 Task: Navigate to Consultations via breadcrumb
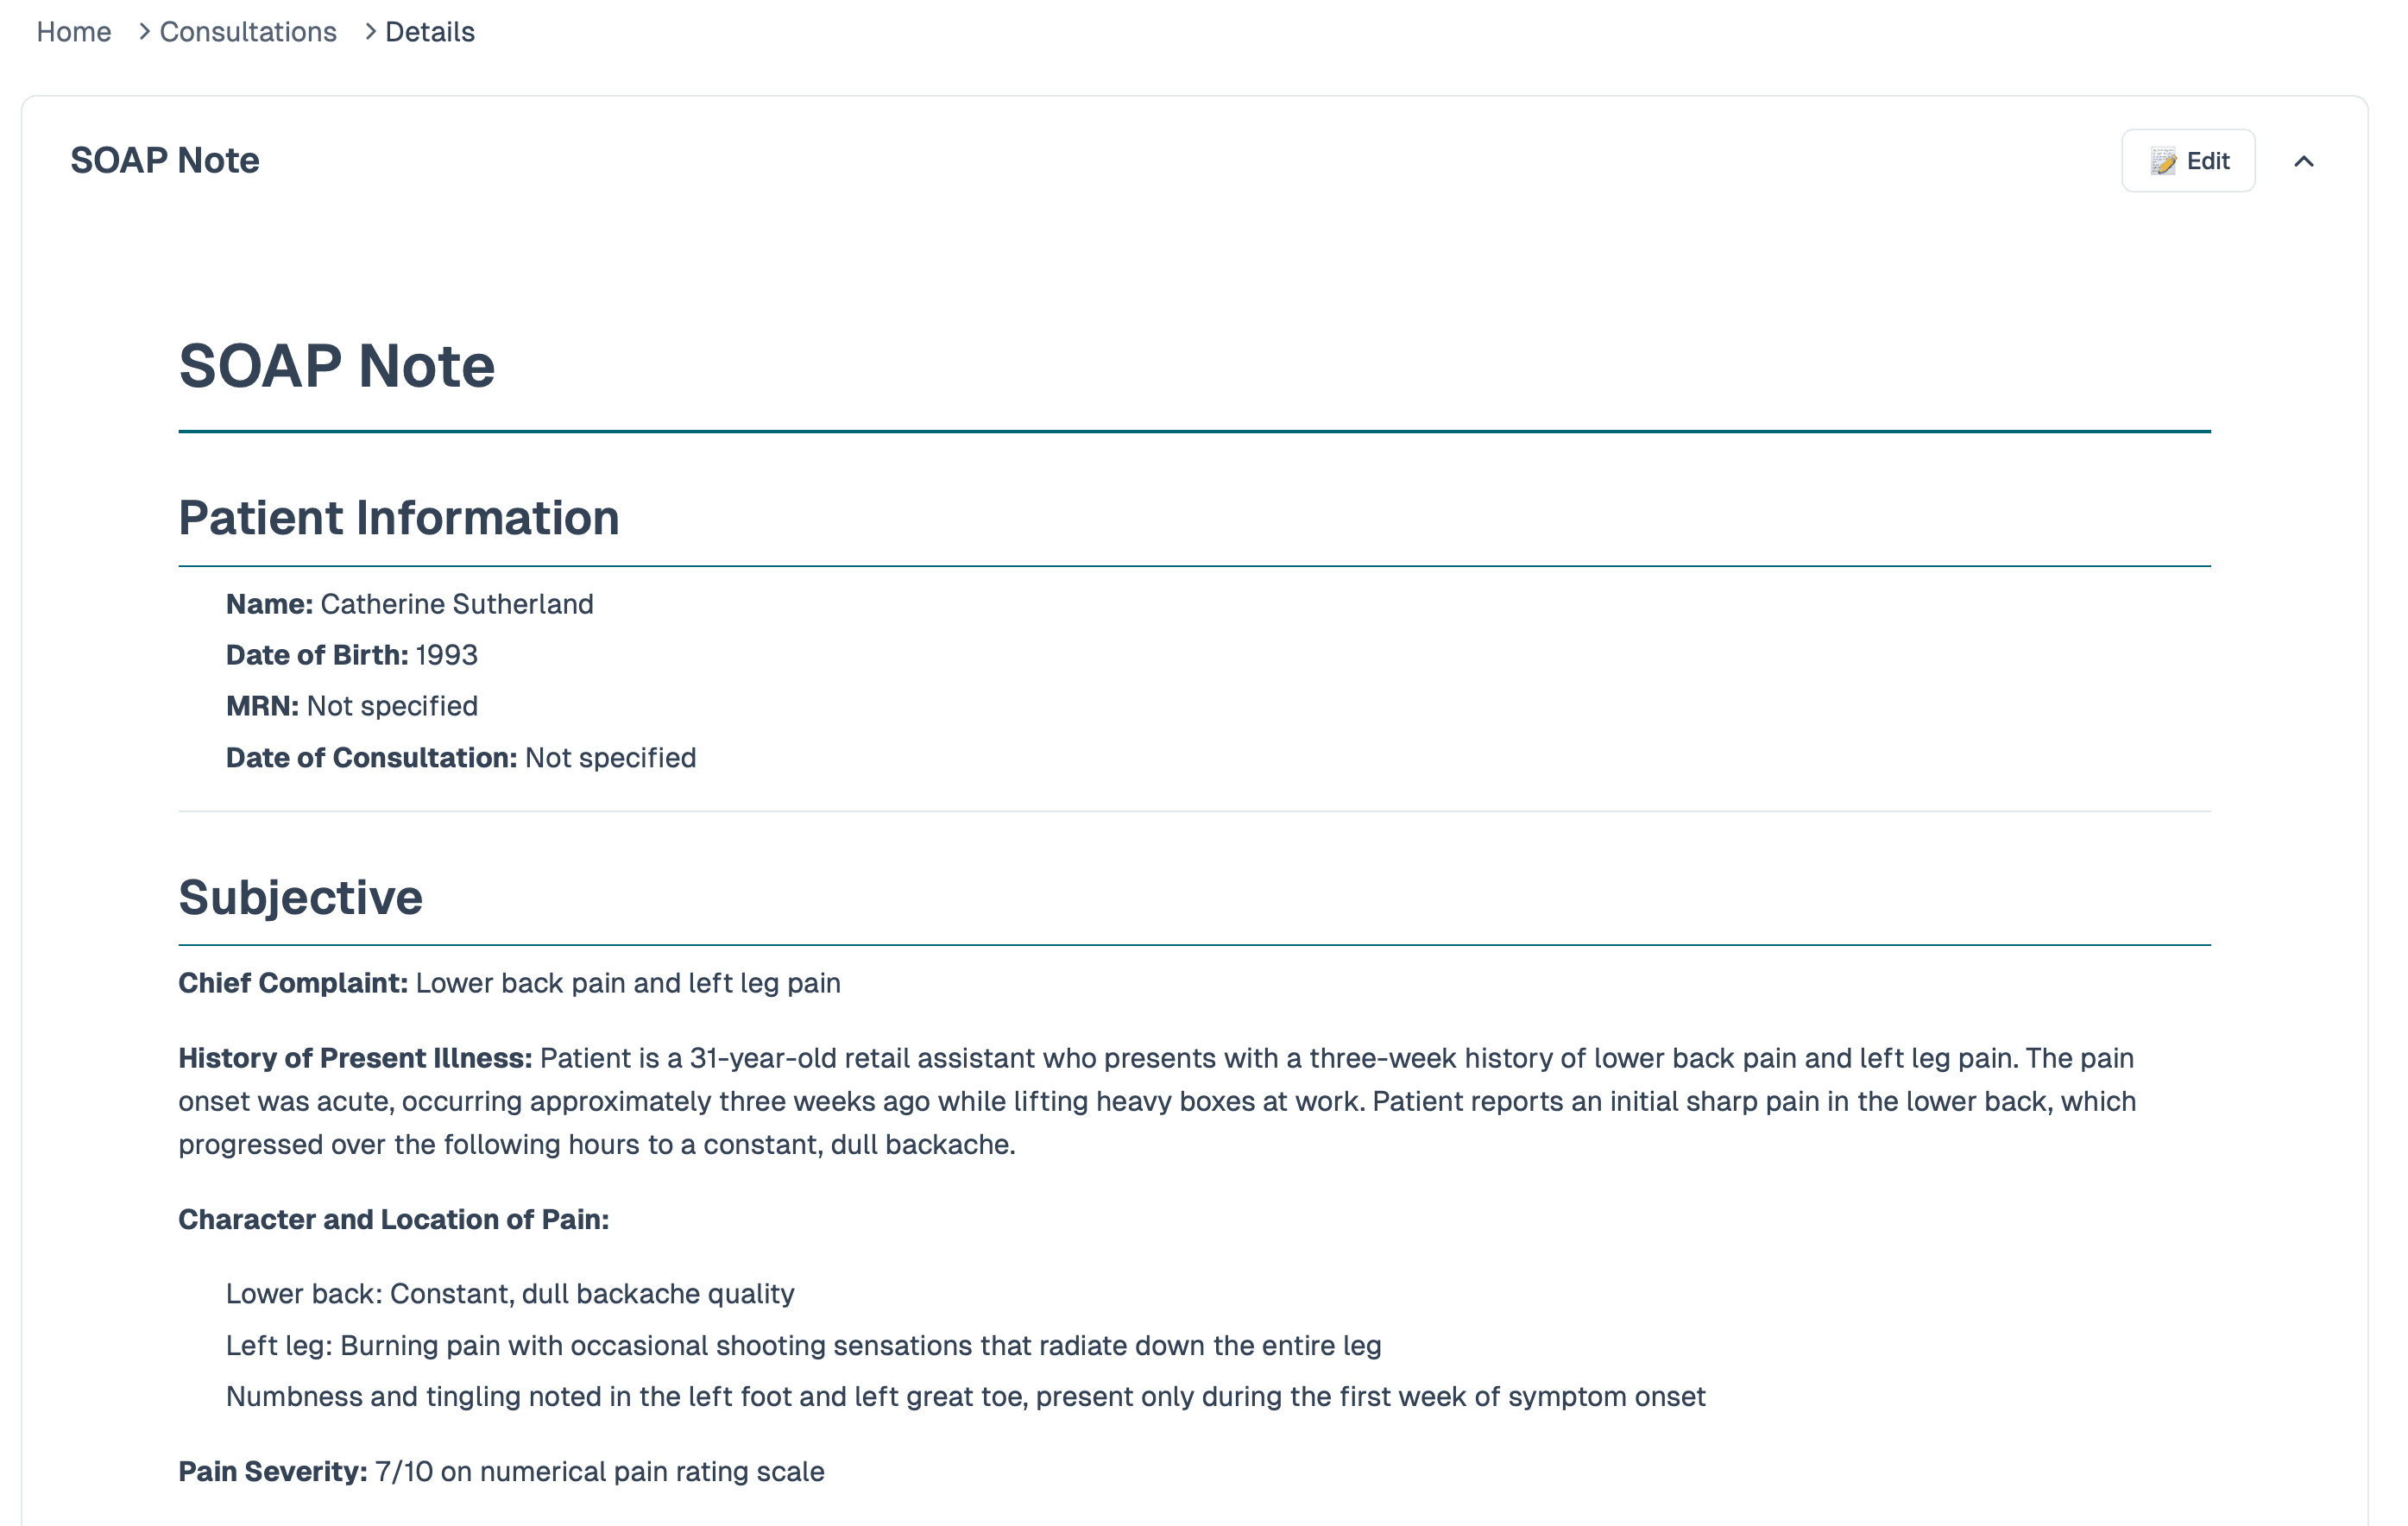(246, 31)
